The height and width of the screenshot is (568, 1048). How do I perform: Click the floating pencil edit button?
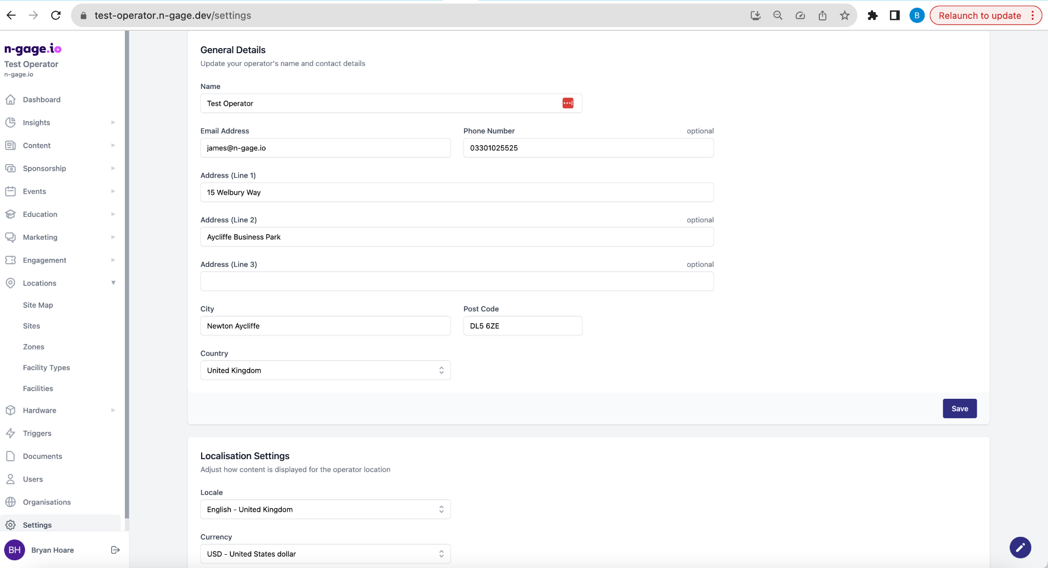pyautogui.click(x=1020, y=548)
